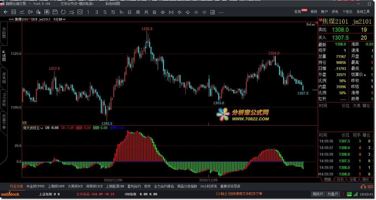The image size is (376, 200).
Task: Select the 主力合约排名 bottom tab
Action: [x=164, y=187]
